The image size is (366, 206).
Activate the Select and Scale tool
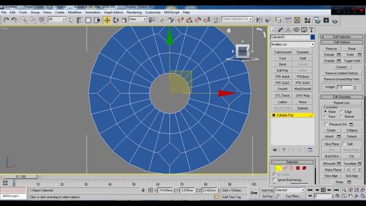[x=124, y=21]
